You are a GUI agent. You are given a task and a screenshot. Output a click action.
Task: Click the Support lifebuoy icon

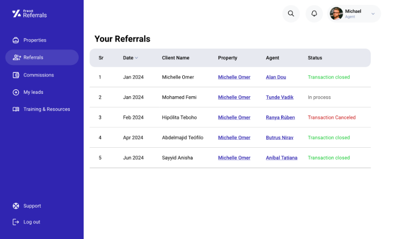pyautogui.click(x=16, y=206)
